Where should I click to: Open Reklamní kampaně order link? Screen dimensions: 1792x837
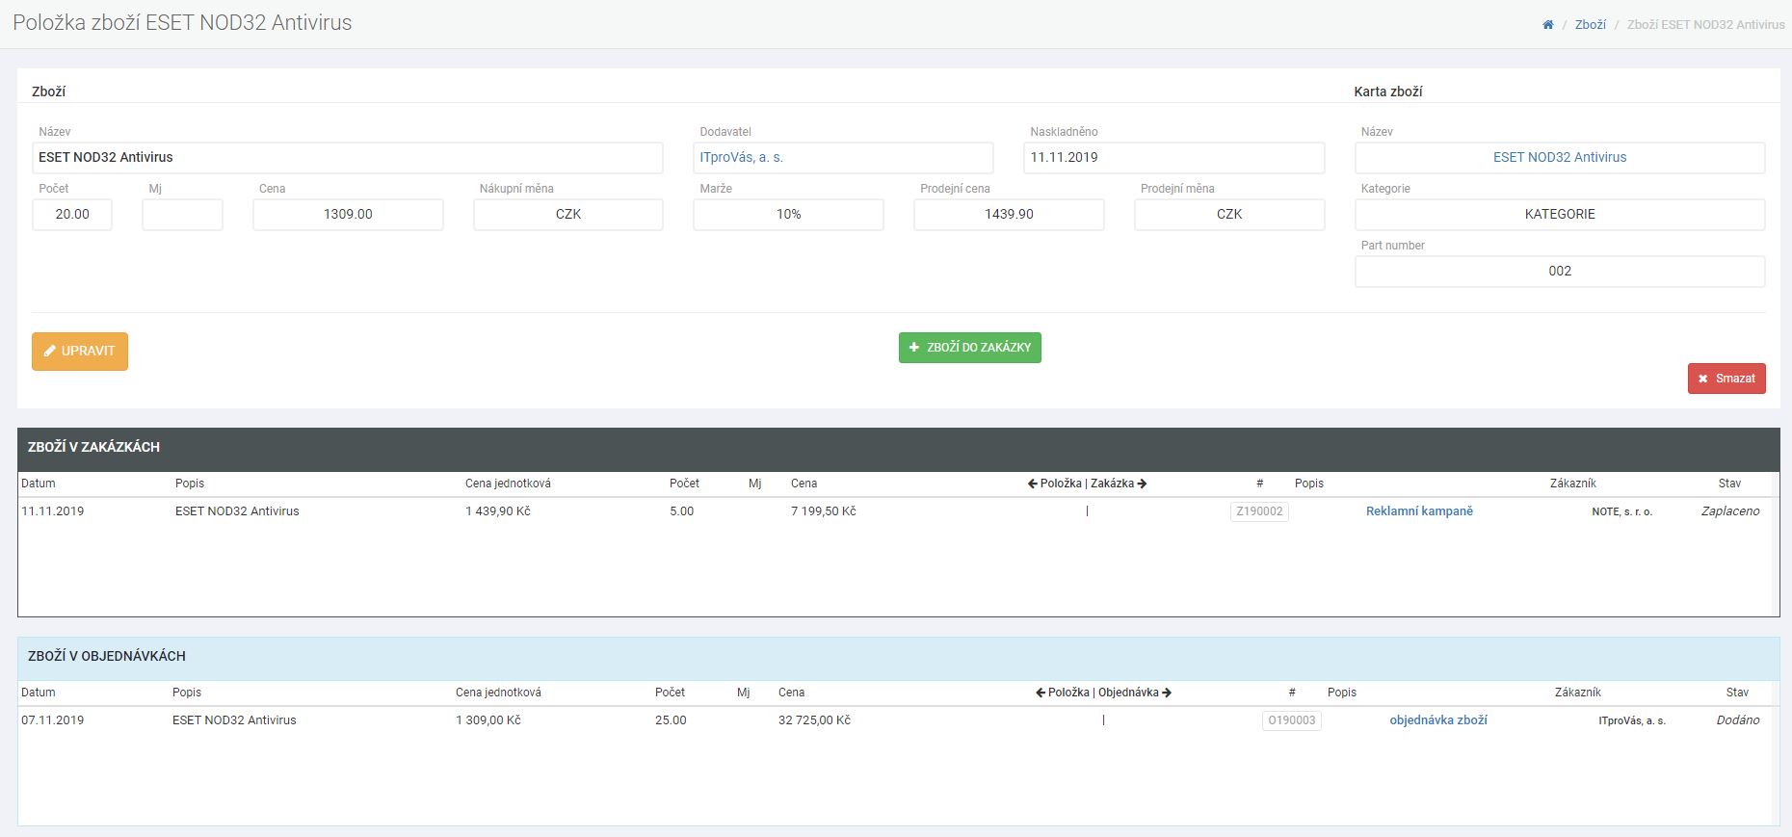[x=1419, y=511]
